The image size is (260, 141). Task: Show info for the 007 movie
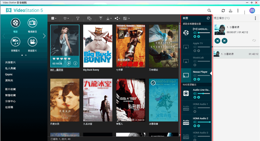(75, 63)
